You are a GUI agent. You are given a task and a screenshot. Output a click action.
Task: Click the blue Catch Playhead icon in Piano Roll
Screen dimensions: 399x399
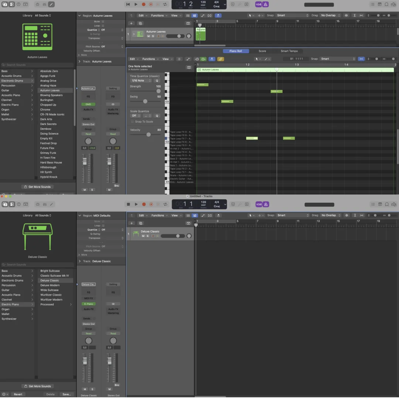pos(212,59)
